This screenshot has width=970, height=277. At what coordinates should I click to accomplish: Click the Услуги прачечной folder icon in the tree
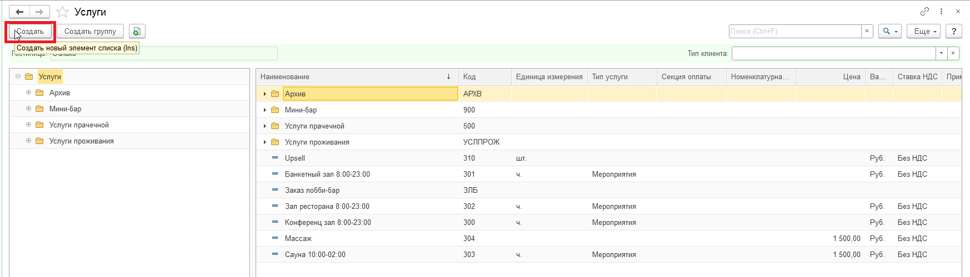coord(39,125)
